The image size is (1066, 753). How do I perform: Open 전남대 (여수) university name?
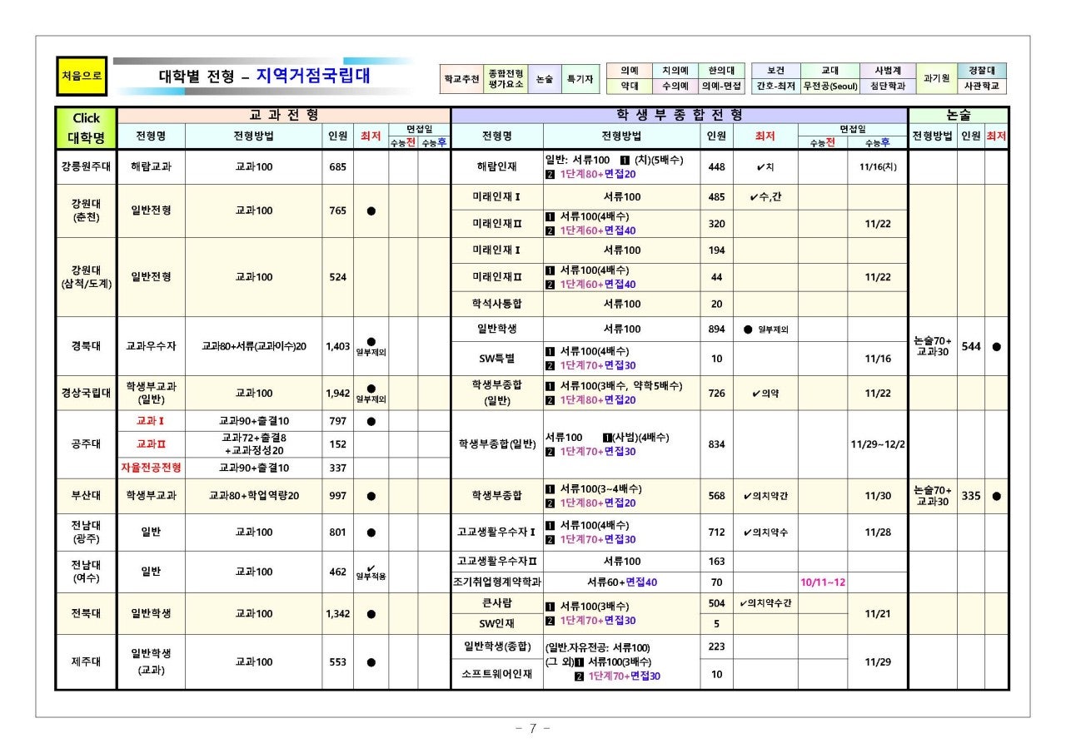coord(87,572)
